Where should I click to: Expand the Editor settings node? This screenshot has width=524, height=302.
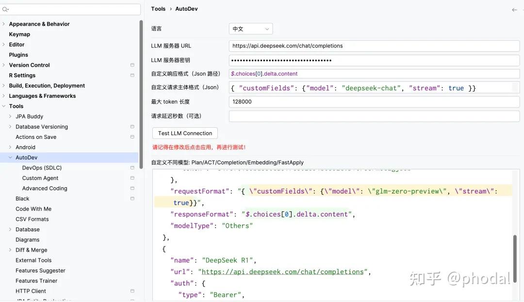3,44
